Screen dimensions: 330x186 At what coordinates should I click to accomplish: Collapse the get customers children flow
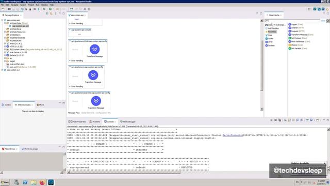click(x=70, y=41)
